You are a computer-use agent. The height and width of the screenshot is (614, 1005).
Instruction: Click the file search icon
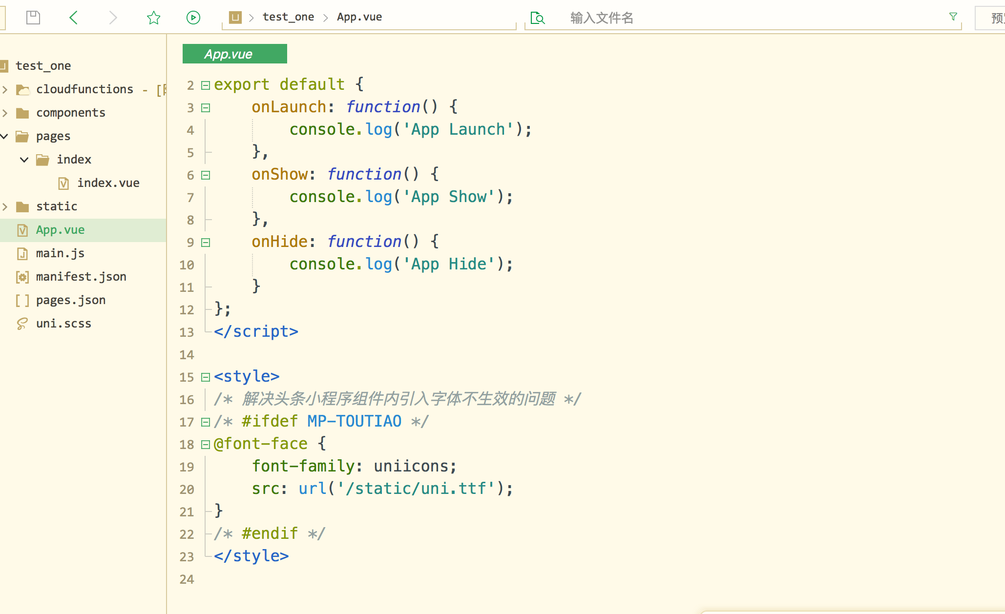click(x=537, y=18)
